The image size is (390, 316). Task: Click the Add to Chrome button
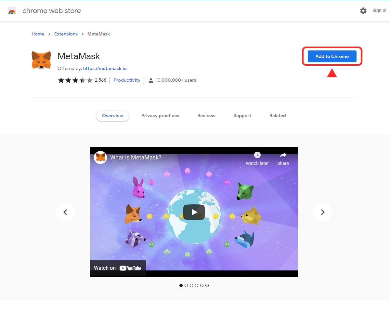tap(332, 56)
